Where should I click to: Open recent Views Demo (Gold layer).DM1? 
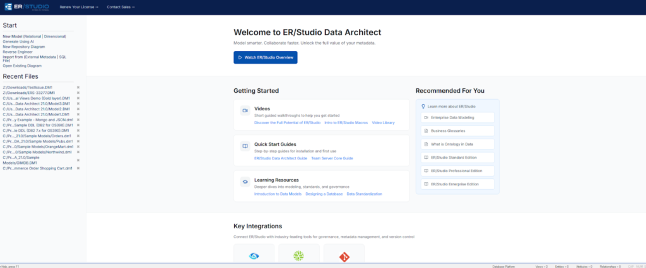(36, 98)
